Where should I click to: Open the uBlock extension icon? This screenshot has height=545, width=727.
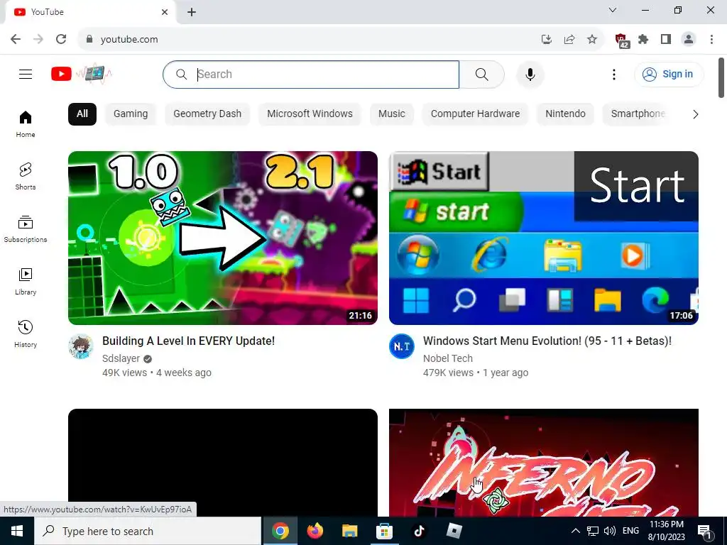pyautogui.click(x=621, y=40)
